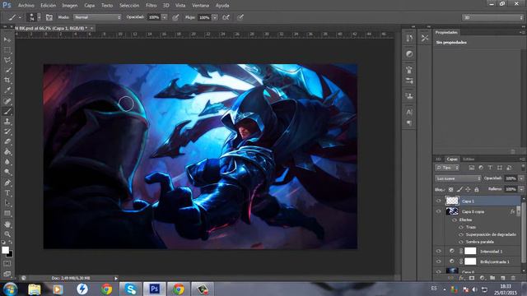Viewport: 527px width, 296px height.
Task: Select the Eraser tool
Action: (7, 141)
